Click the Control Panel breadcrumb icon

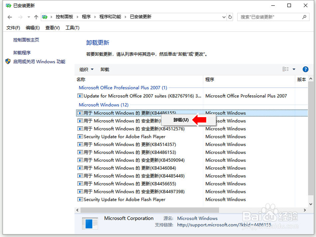pos(45,17)
